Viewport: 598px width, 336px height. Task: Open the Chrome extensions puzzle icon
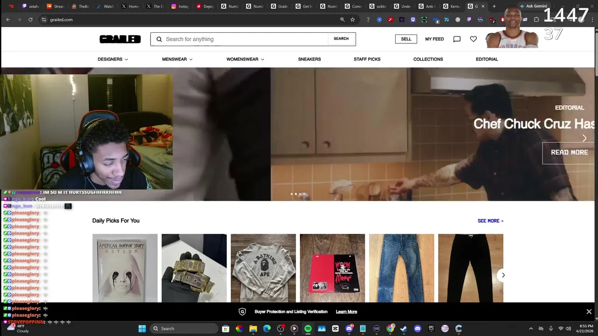click(x=536, y=20)
